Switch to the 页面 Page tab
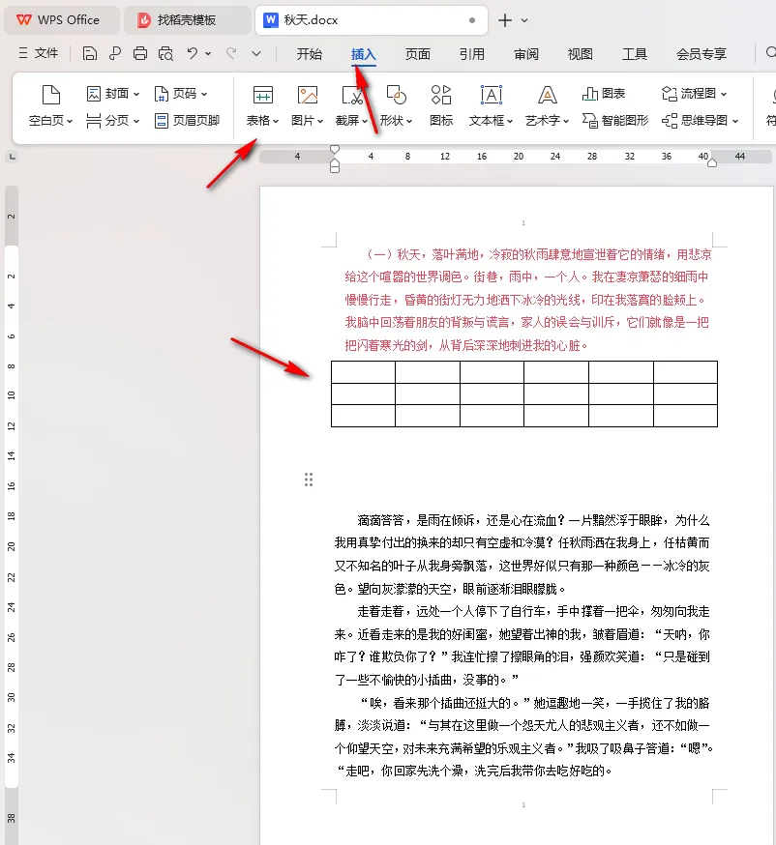This screenshot has height=845, width=776. tap(417, 54)
